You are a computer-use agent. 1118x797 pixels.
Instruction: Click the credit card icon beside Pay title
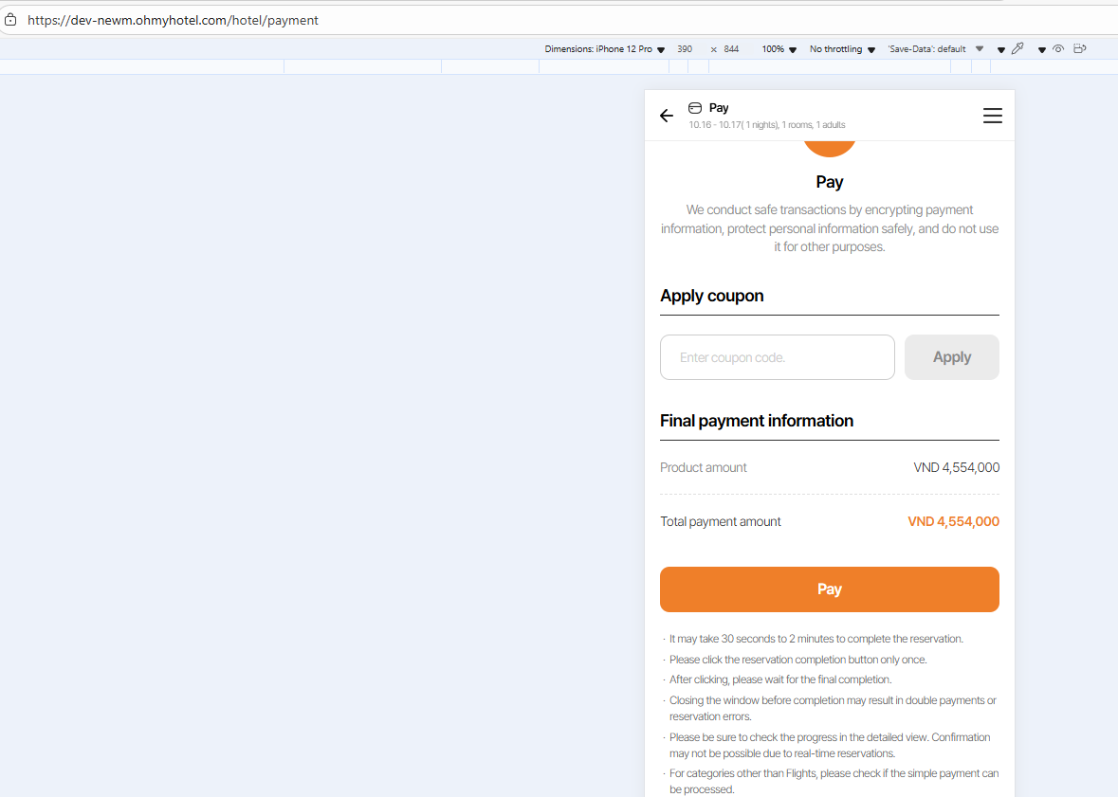tap(694, 108)
